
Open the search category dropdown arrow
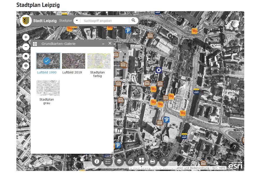point(77,20)
